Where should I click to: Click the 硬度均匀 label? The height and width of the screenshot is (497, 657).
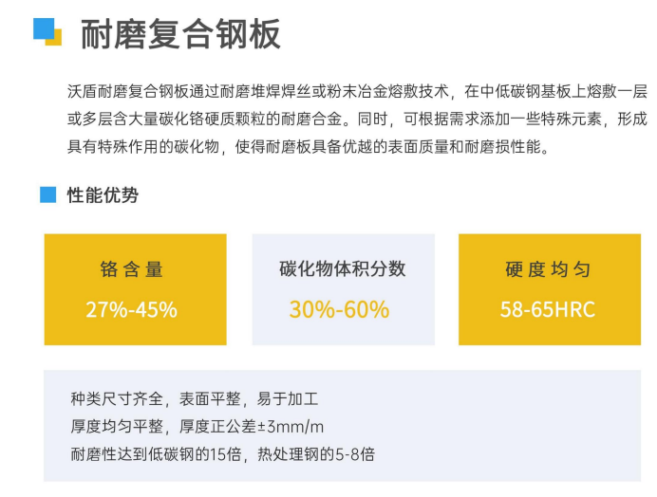click(548, 269)
